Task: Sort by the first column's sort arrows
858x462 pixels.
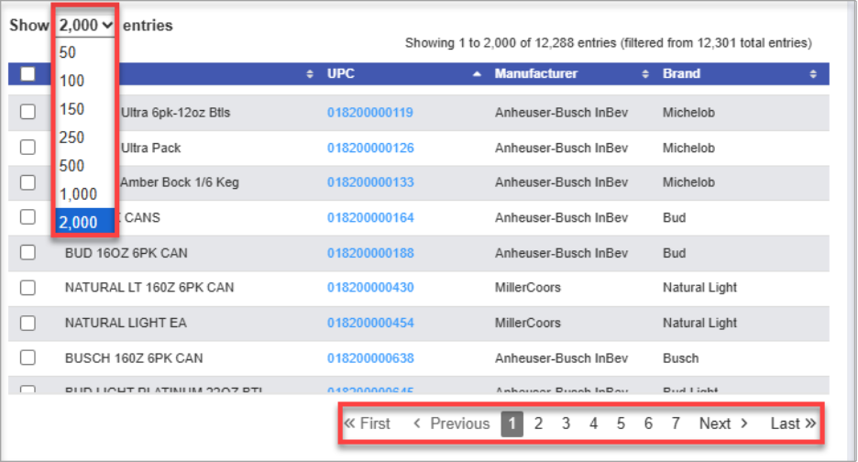Action: click(x=310, y=74)
